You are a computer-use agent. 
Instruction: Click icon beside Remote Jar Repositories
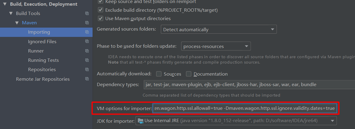coord(87,79)
